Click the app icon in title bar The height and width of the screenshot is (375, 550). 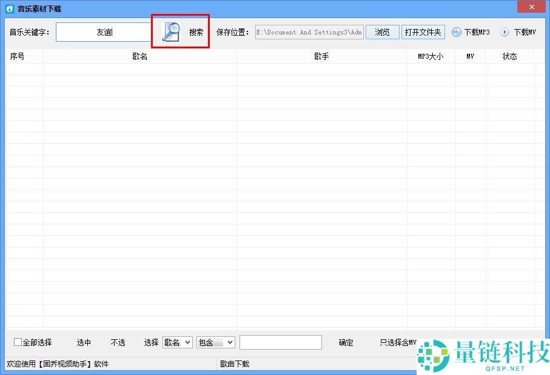[x=9, y=9]
